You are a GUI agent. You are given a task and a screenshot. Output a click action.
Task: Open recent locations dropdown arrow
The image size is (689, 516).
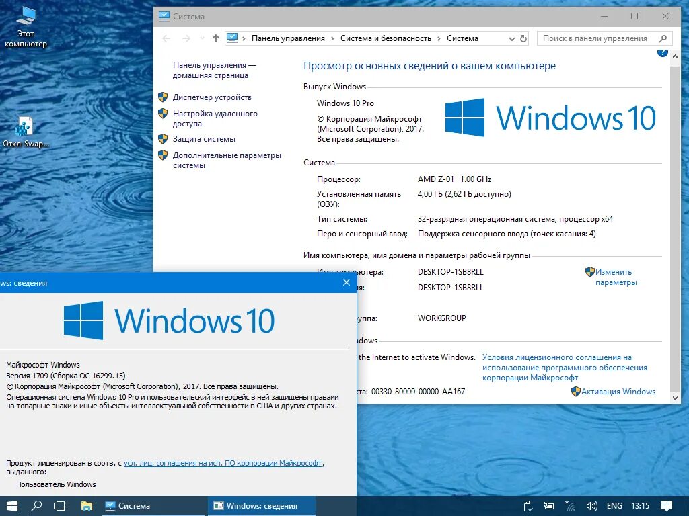coord(202,38)
